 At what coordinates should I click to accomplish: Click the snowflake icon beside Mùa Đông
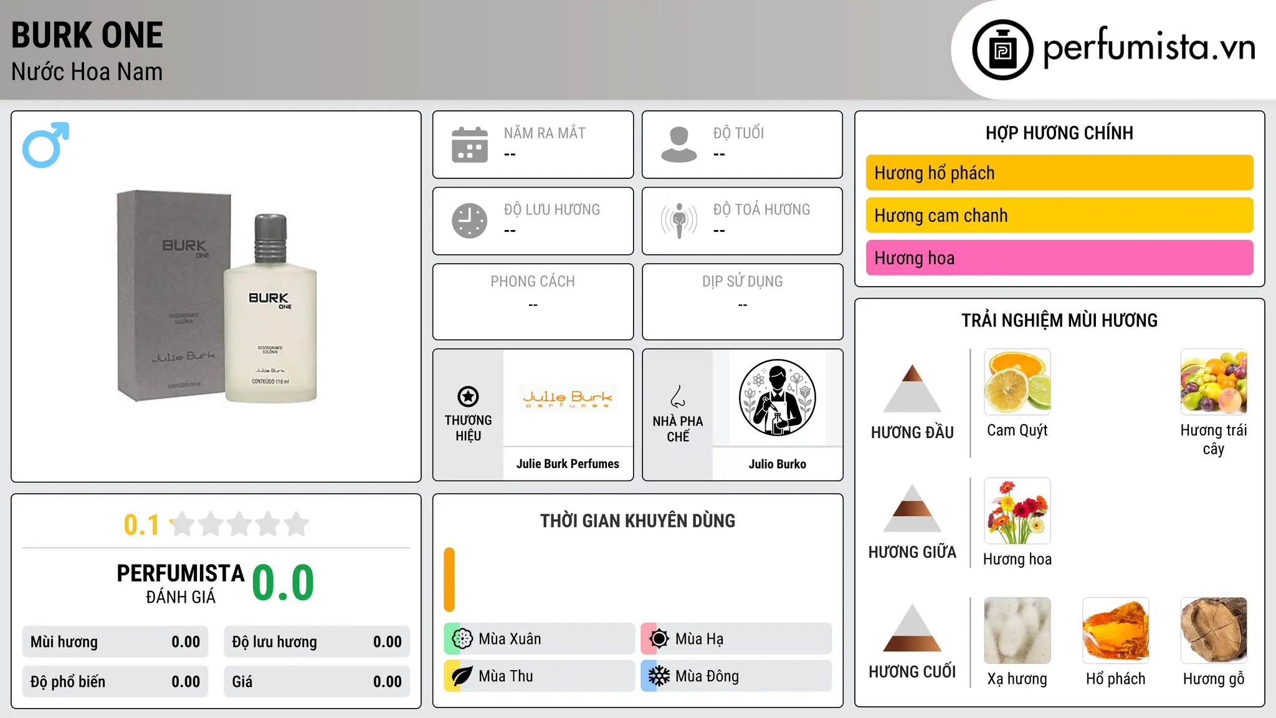(659, 676)
